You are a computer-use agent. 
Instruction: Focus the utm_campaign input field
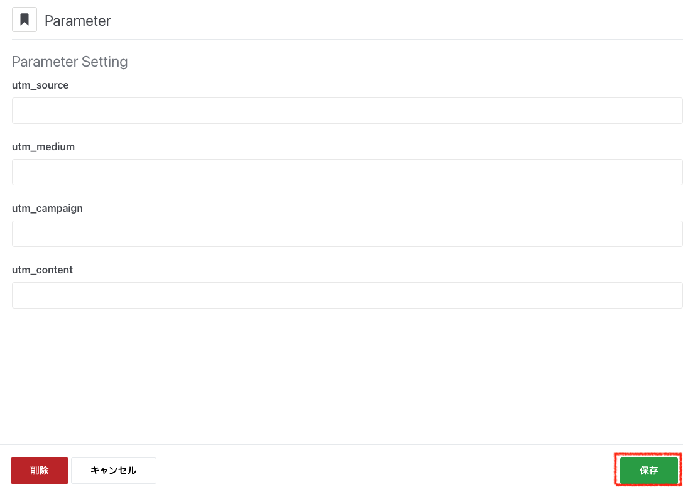tap(347, 234)
